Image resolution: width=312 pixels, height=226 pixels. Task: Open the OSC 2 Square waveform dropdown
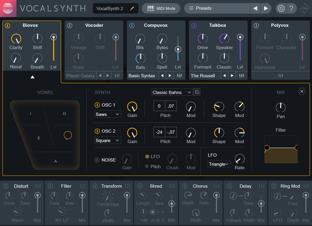[x=107, y=141]
